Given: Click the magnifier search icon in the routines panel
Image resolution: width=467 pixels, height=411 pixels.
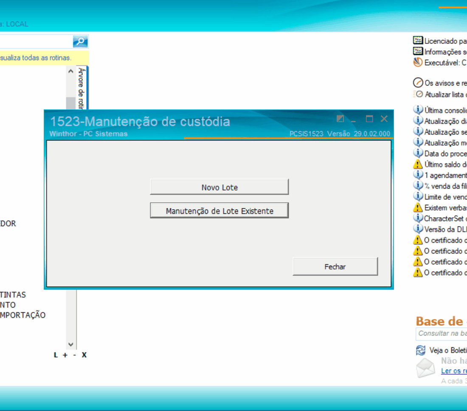Looking at the screenshot, I should 80,42.
